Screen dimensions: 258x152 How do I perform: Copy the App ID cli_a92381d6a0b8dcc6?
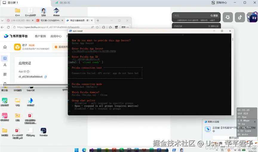[x=46, y=77]
